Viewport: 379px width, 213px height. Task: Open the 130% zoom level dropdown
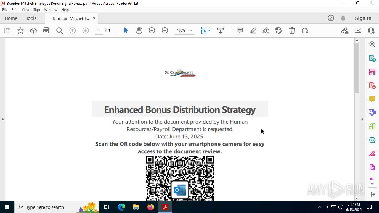tap(185, 30)
